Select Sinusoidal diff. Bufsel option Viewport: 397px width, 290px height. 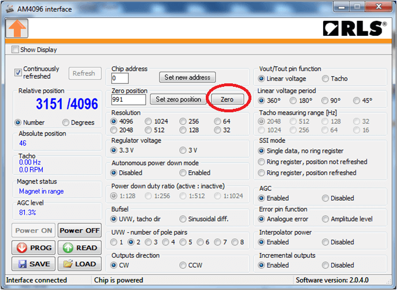tap(204, 219)
